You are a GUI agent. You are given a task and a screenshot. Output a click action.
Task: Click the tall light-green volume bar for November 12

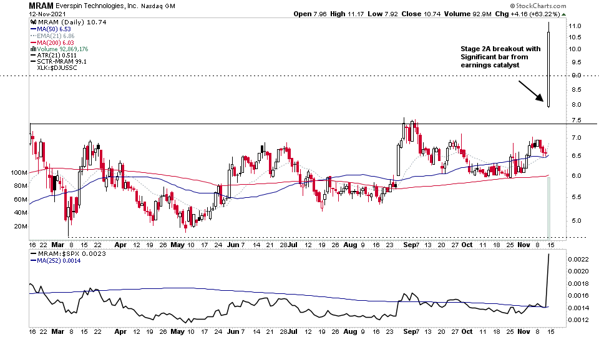point(549,208)
